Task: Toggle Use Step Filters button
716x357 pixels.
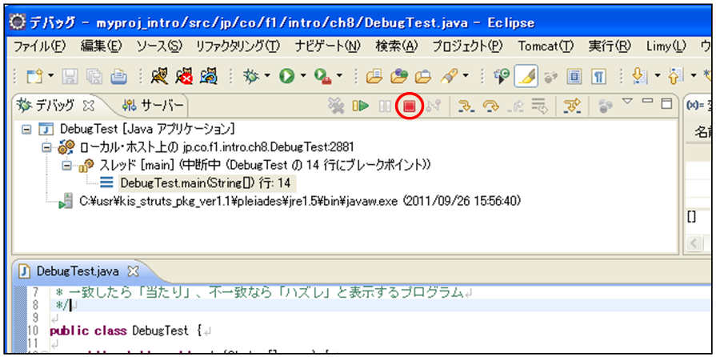Action: pyautogui.click(x=571, y=105)
